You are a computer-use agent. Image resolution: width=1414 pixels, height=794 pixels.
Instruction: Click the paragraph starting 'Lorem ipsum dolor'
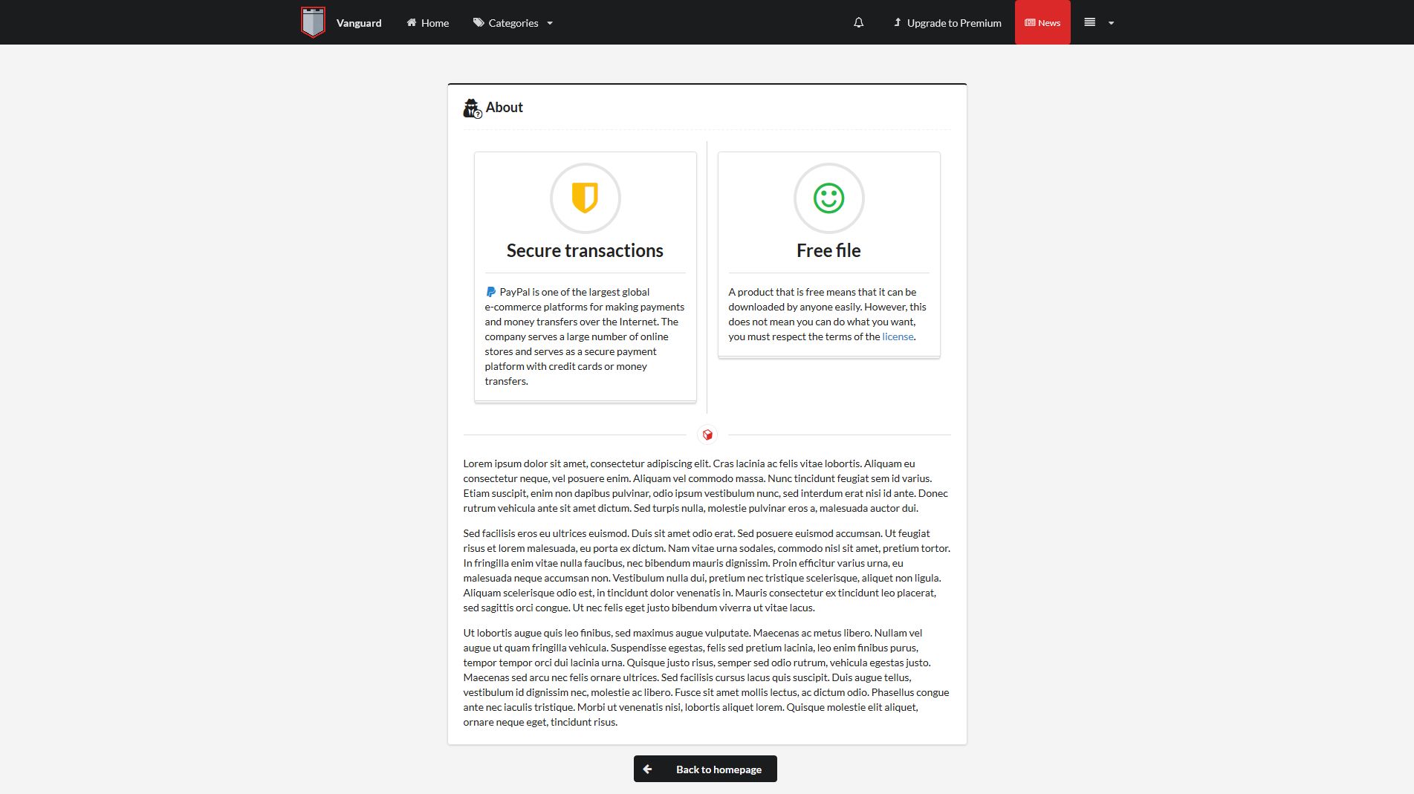point(707,486)
